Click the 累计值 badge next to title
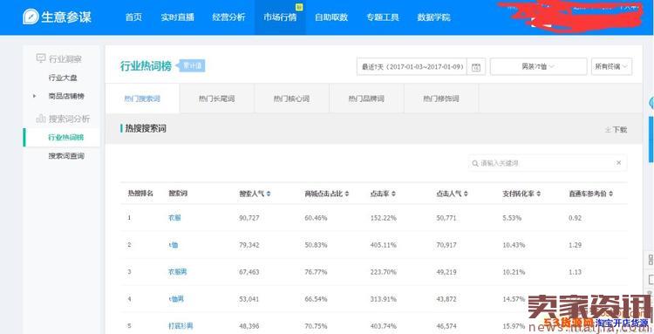The height and width of the screenshot is (334, 654). (x=192, y=66)
